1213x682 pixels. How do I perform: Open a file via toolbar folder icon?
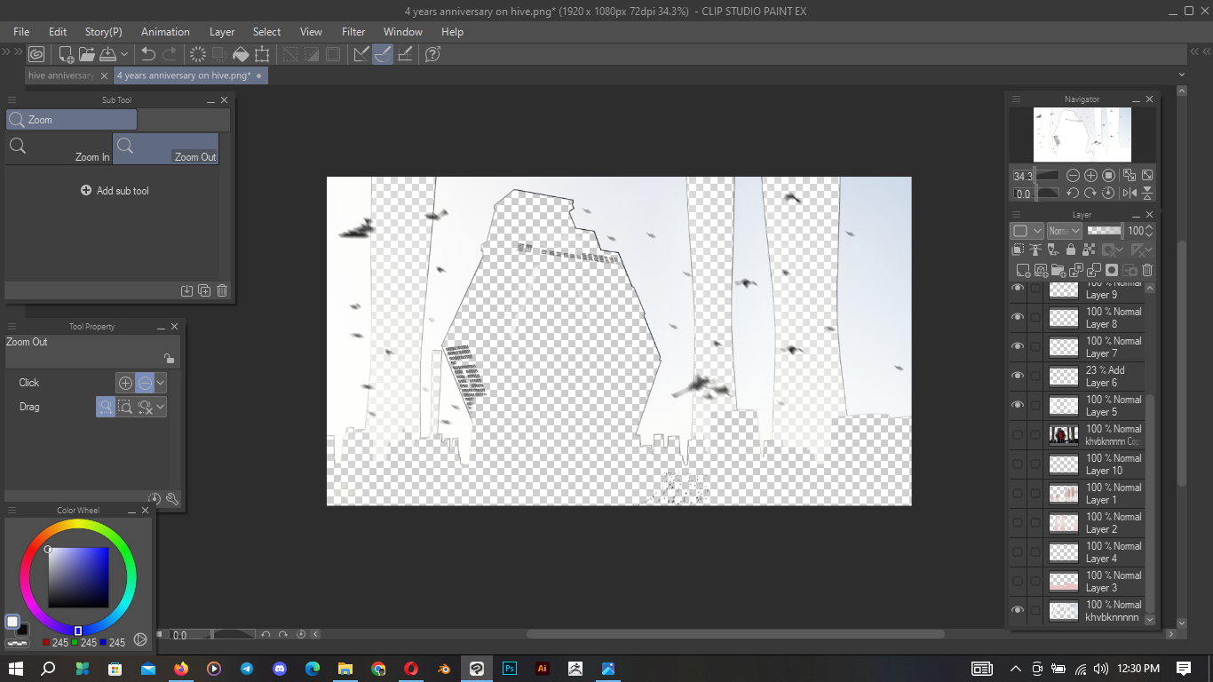(x=87, y=54)
